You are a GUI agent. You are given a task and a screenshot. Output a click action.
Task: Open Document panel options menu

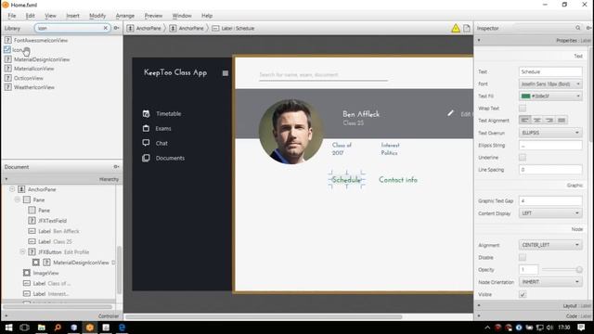point(117,167)
